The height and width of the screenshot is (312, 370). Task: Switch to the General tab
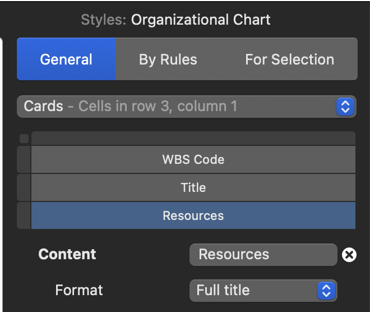66,59
